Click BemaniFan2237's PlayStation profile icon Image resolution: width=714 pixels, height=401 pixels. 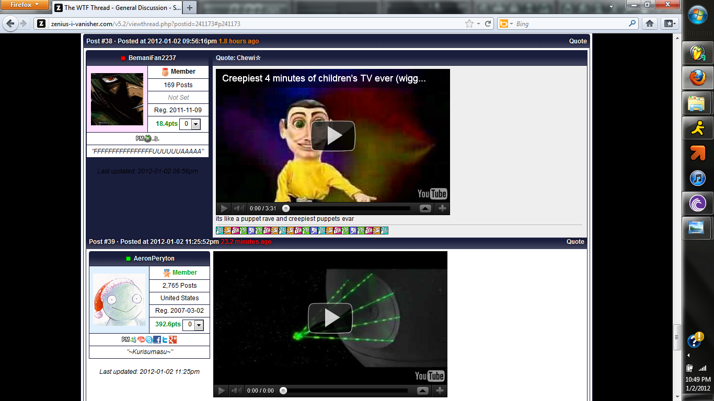tap(156, 139)
